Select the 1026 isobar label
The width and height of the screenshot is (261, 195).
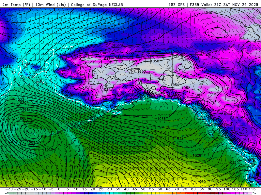pyautogui.click(x=243, y=154)
